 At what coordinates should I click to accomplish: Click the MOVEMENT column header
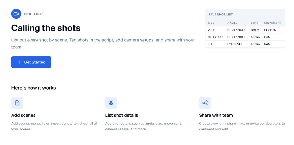pos(273,23)
